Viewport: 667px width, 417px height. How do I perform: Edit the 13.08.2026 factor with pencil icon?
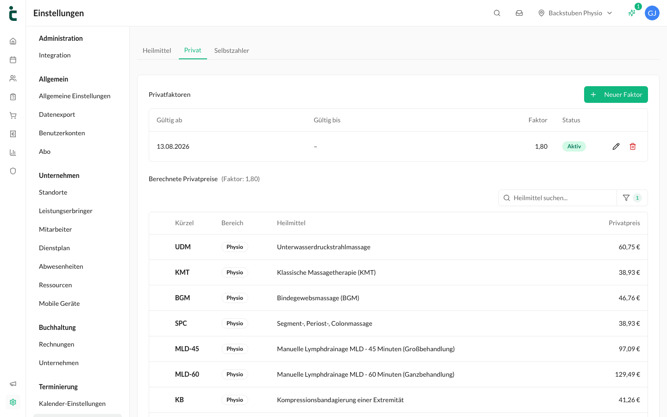pos(616,146)
